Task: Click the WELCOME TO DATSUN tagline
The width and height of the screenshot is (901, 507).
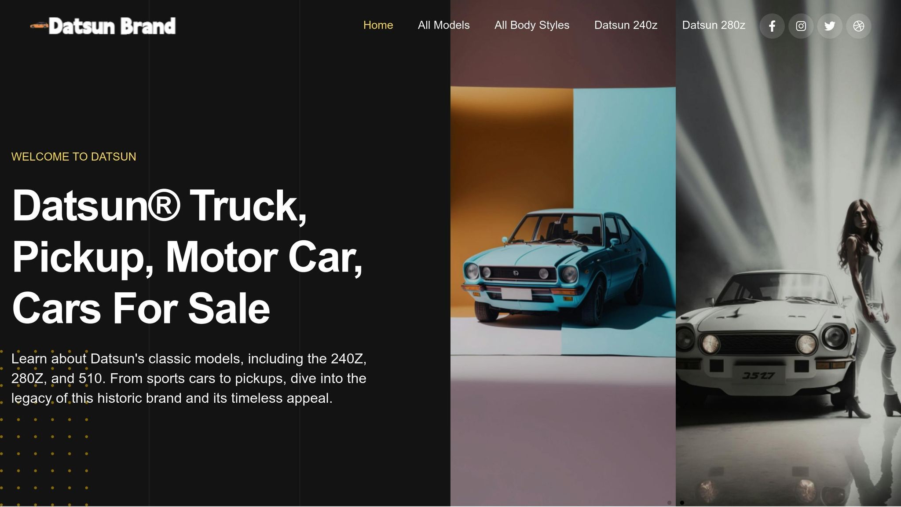Action: [74, 157]
